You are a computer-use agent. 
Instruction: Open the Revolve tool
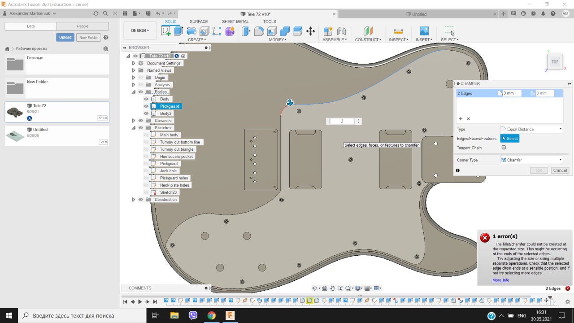point(191,31)
